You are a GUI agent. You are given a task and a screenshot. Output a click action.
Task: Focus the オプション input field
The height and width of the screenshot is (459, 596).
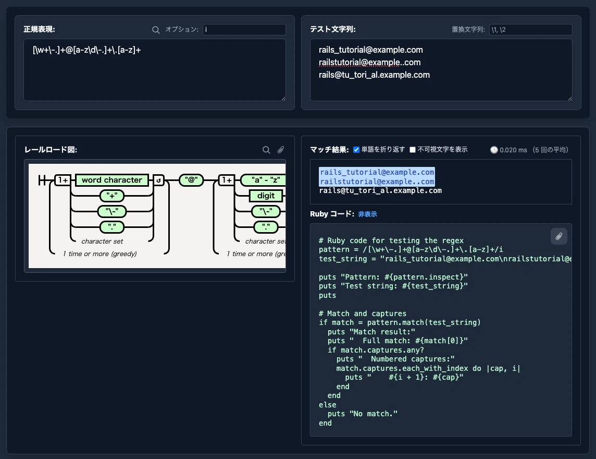click(244, 29)
